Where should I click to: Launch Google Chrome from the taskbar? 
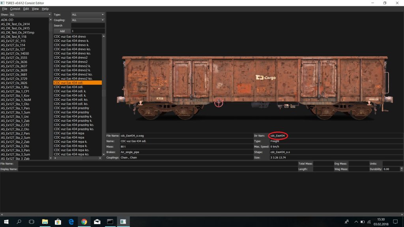(x=84, y=222)
